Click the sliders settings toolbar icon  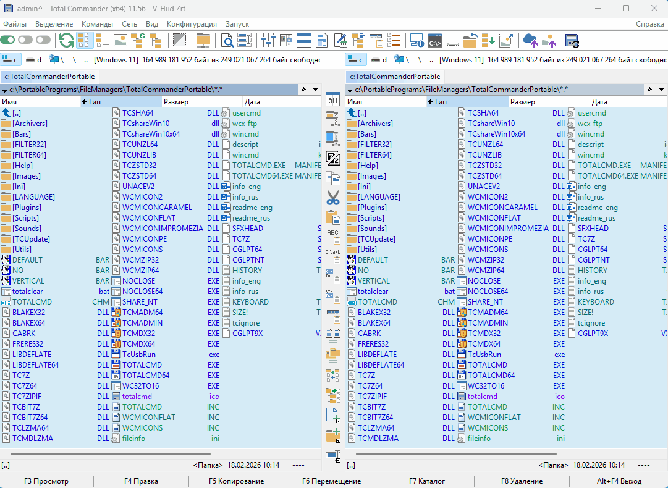tap(268, 41)
